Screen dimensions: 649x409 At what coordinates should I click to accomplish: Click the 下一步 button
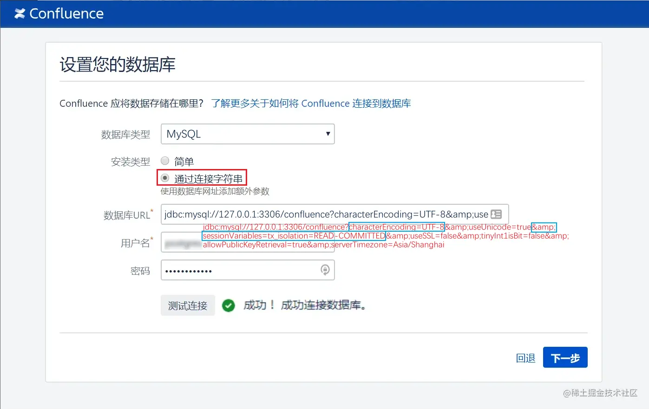(x=565, y=357)
